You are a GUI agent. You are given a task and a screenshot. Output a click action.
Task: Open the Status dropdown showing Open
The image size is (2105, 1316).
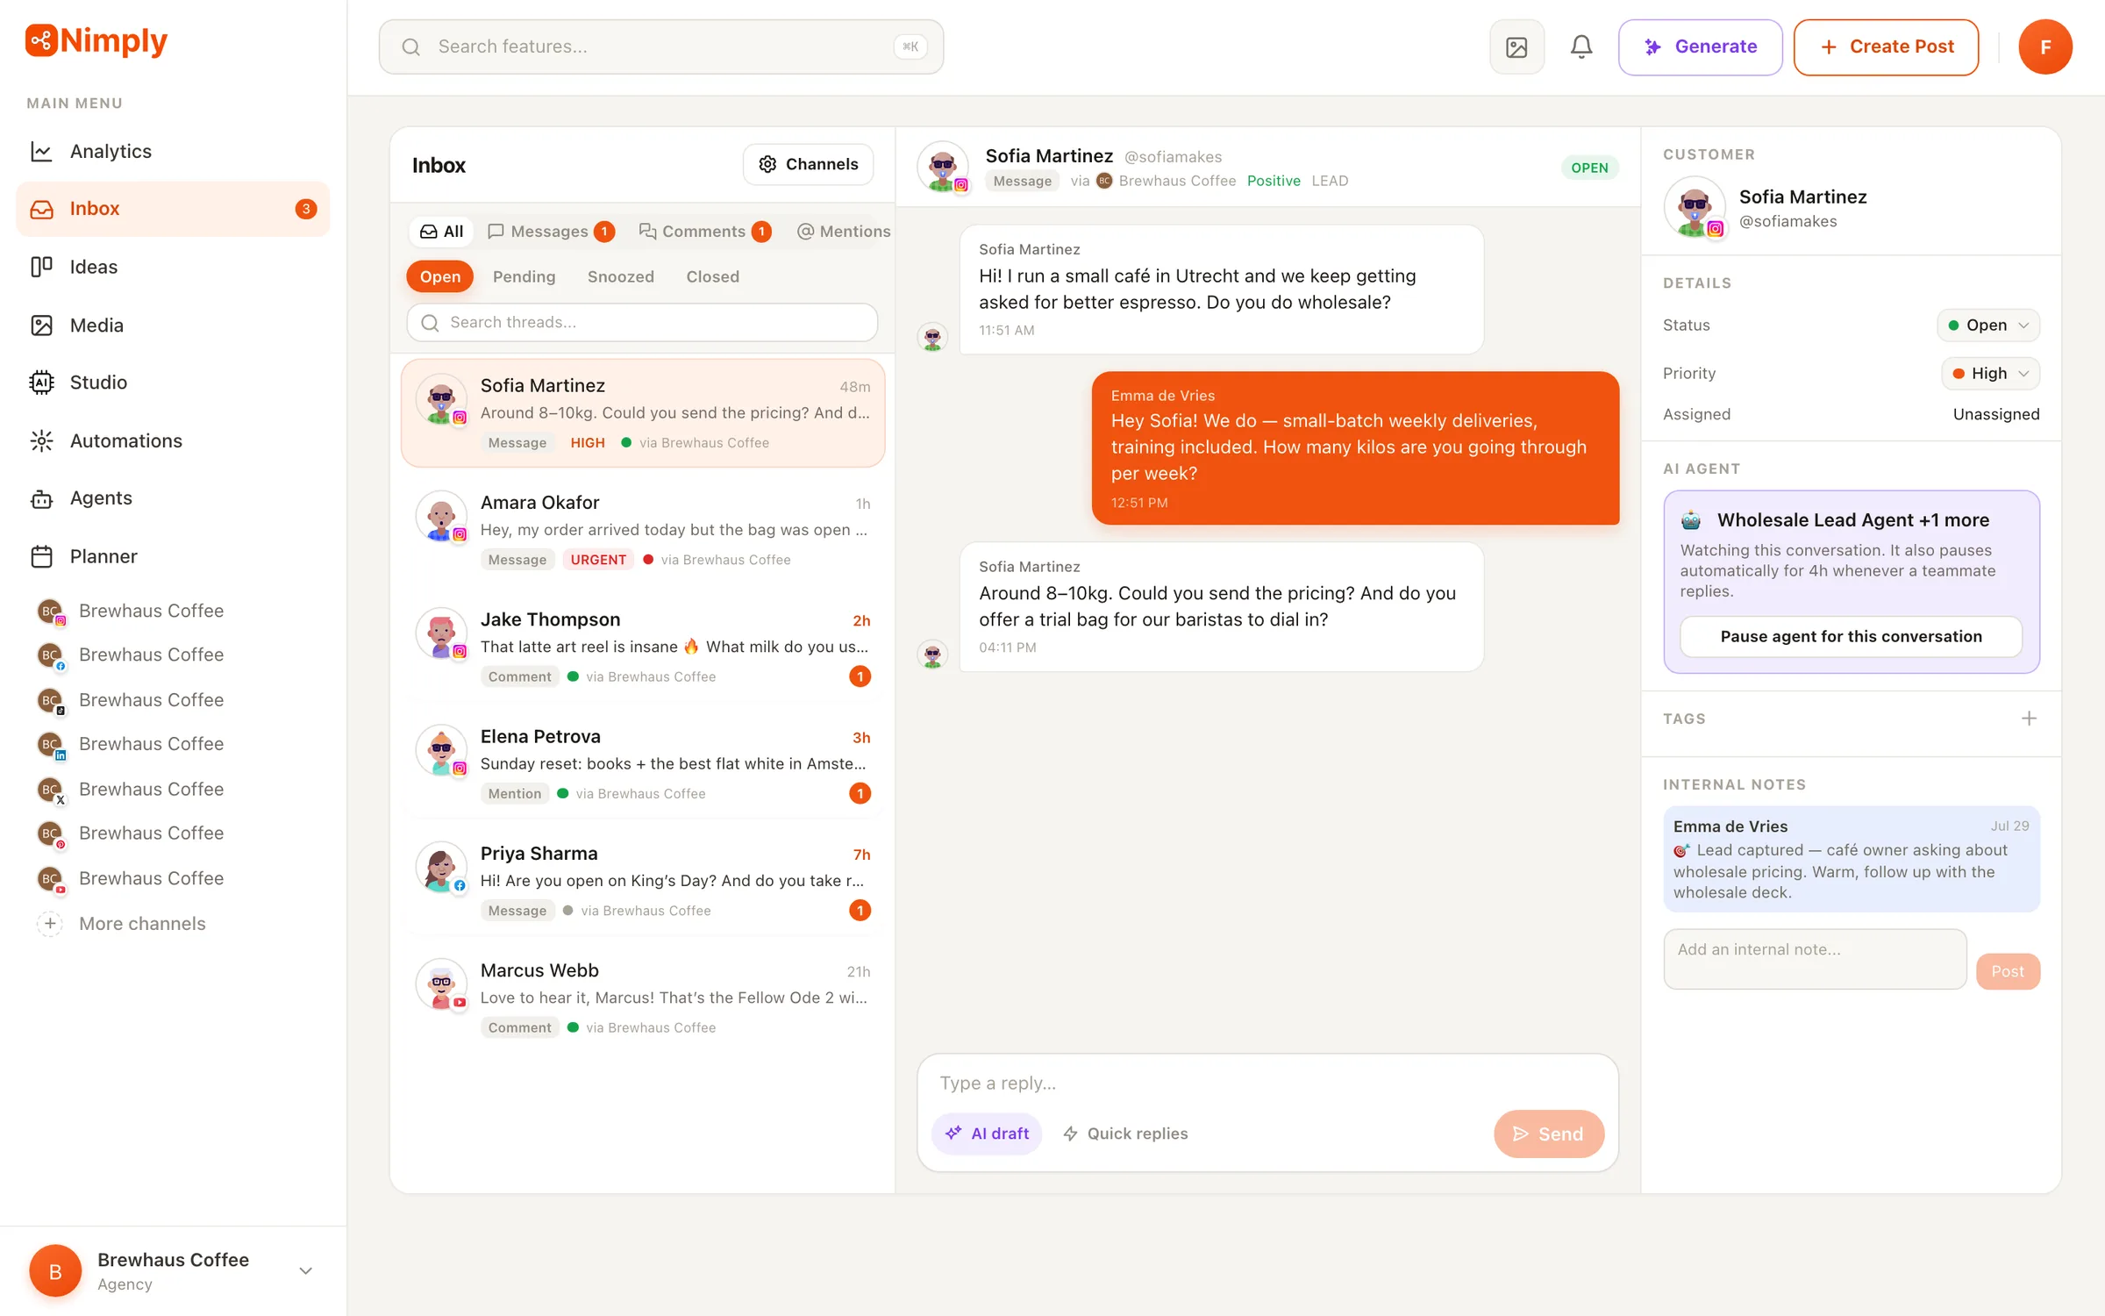[1987, 325]
